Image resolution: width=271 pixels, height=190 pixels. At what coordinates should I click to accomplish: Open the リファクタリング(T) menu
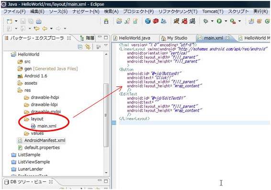[x=178, y=12]
